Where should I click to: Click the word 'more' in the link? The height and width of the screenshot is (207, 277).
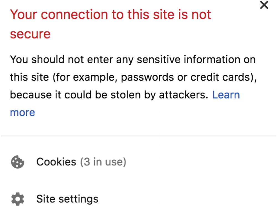pos(22,113)
